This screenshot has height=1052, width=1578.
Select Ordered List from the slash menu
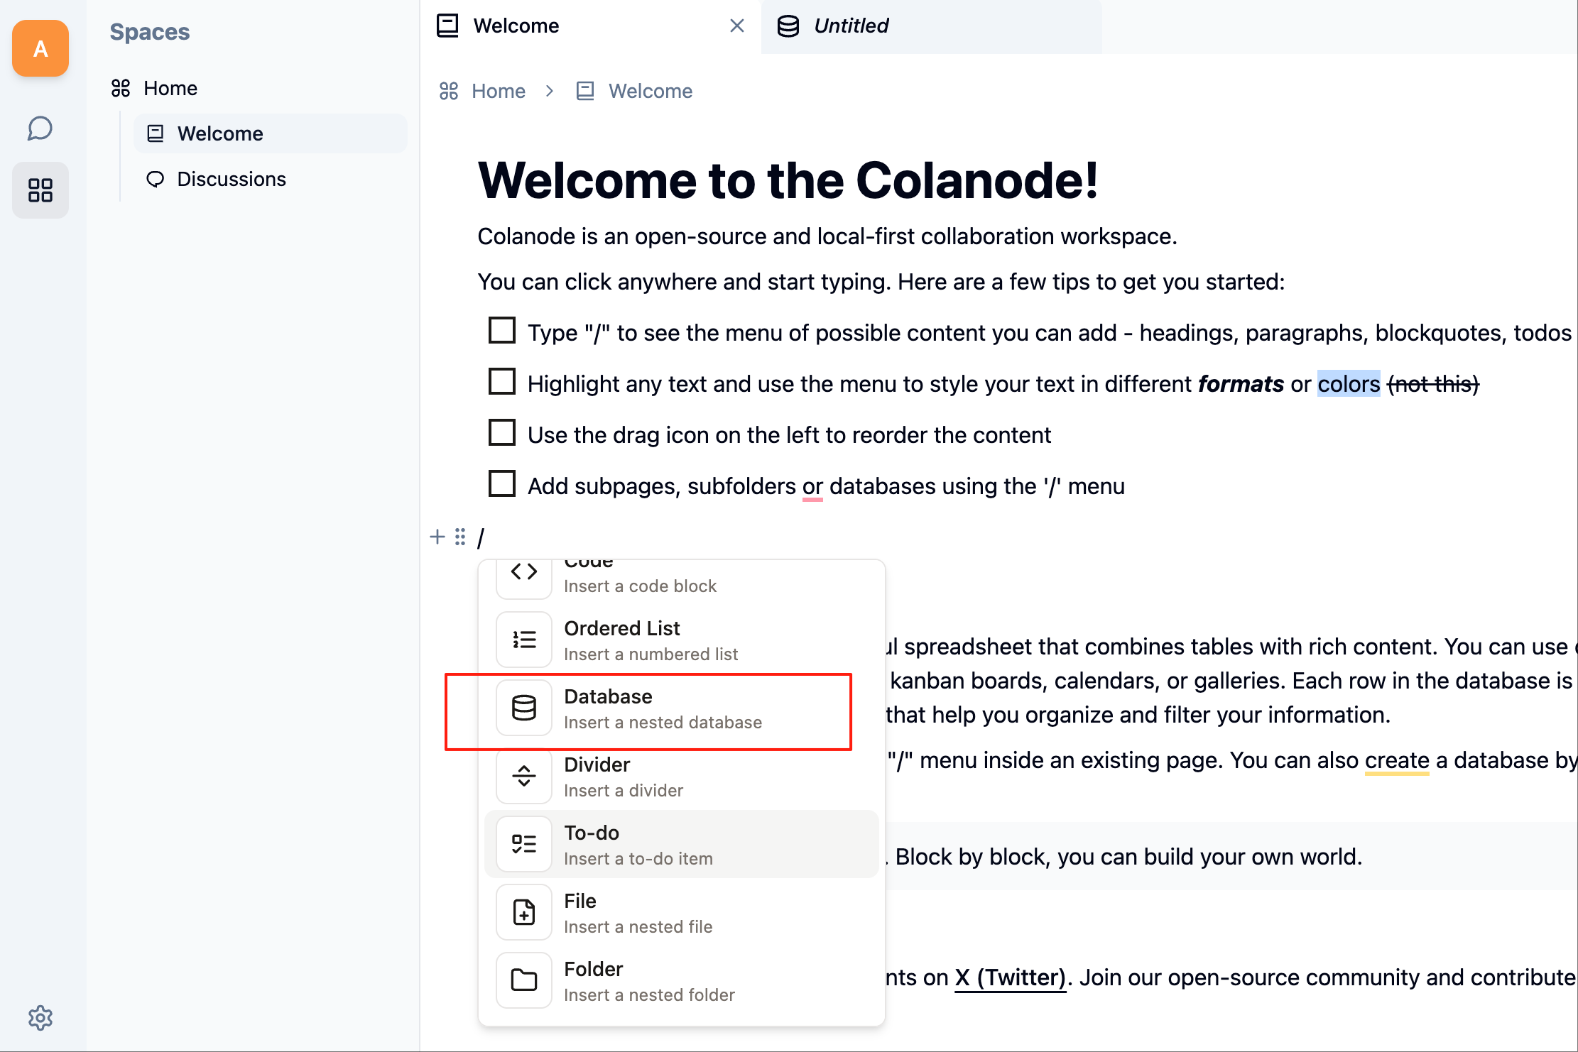(682, 640)
